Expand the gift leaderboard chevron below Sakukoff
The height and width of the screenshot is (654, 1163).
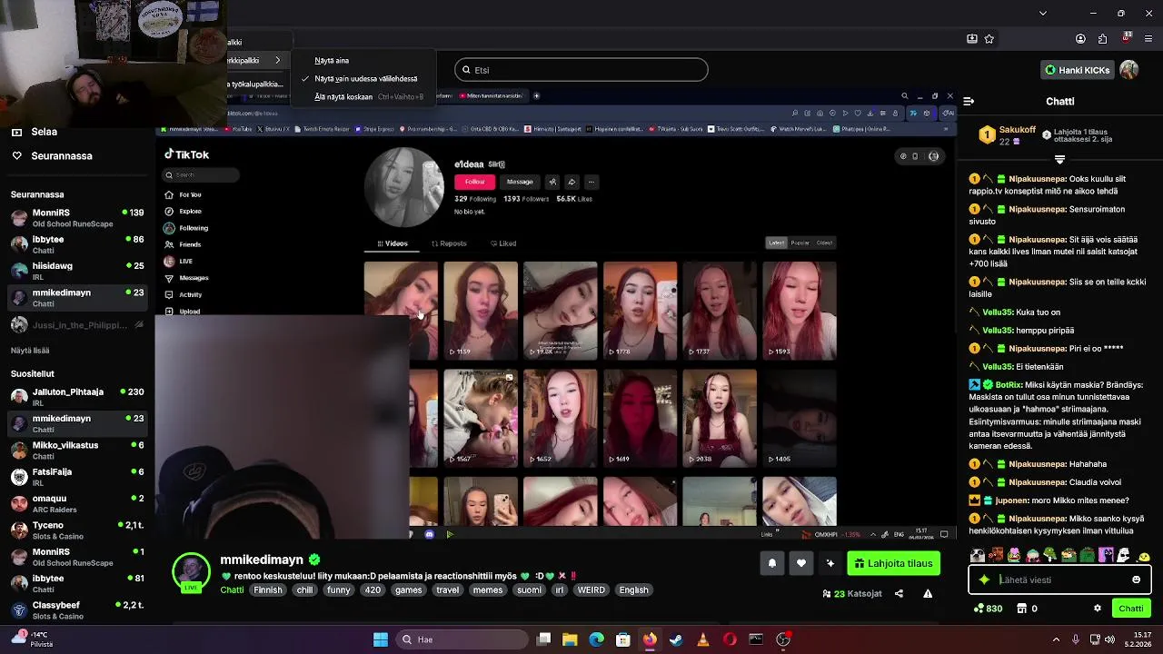pos(1059,160)
